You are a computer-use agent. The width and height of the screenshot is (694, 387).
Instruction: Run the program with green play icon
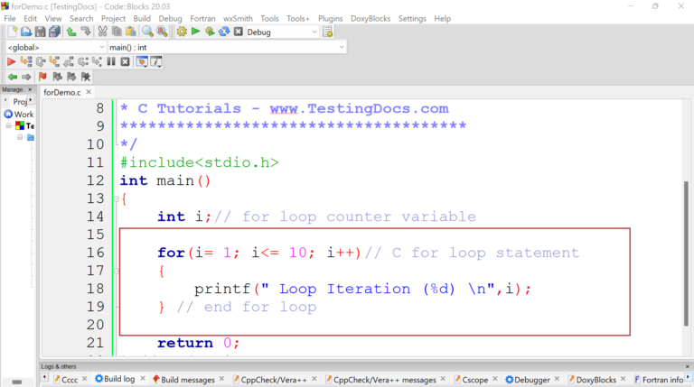pyautogui.click(x=195, y=32)
